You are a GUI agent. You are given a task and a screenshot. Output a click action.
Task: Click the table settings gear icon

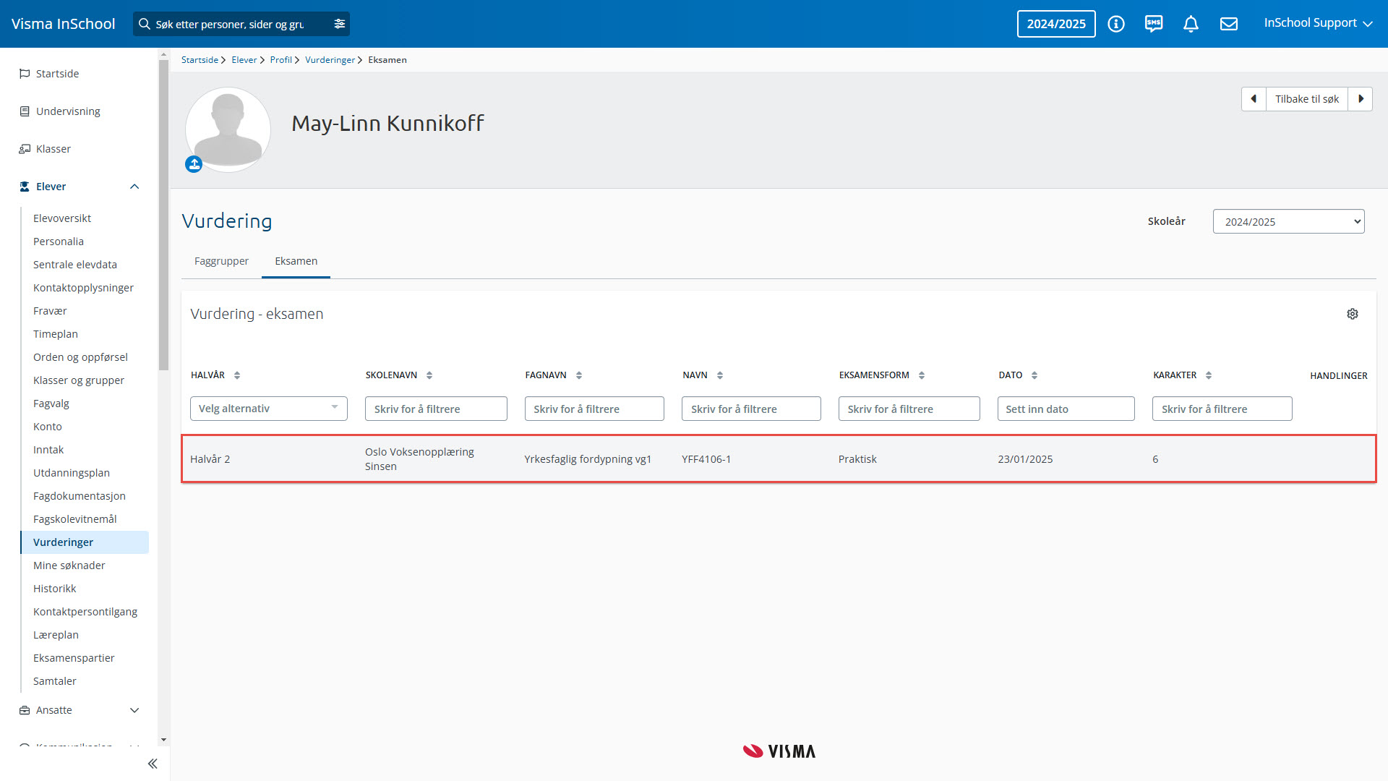click(x=1352, y=314)
